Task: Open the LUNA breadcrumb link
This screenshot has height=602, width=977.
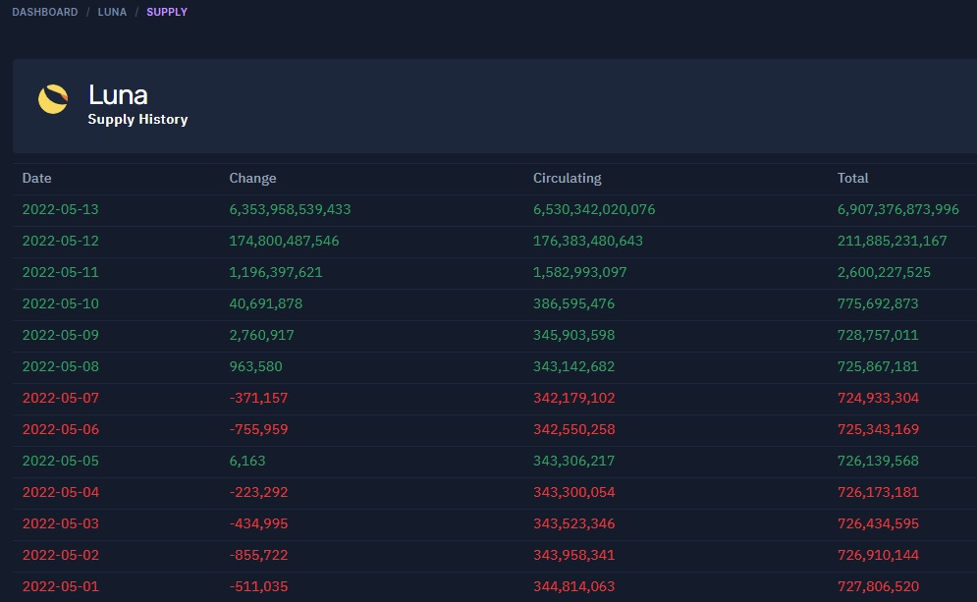Action: coord(112,12)
